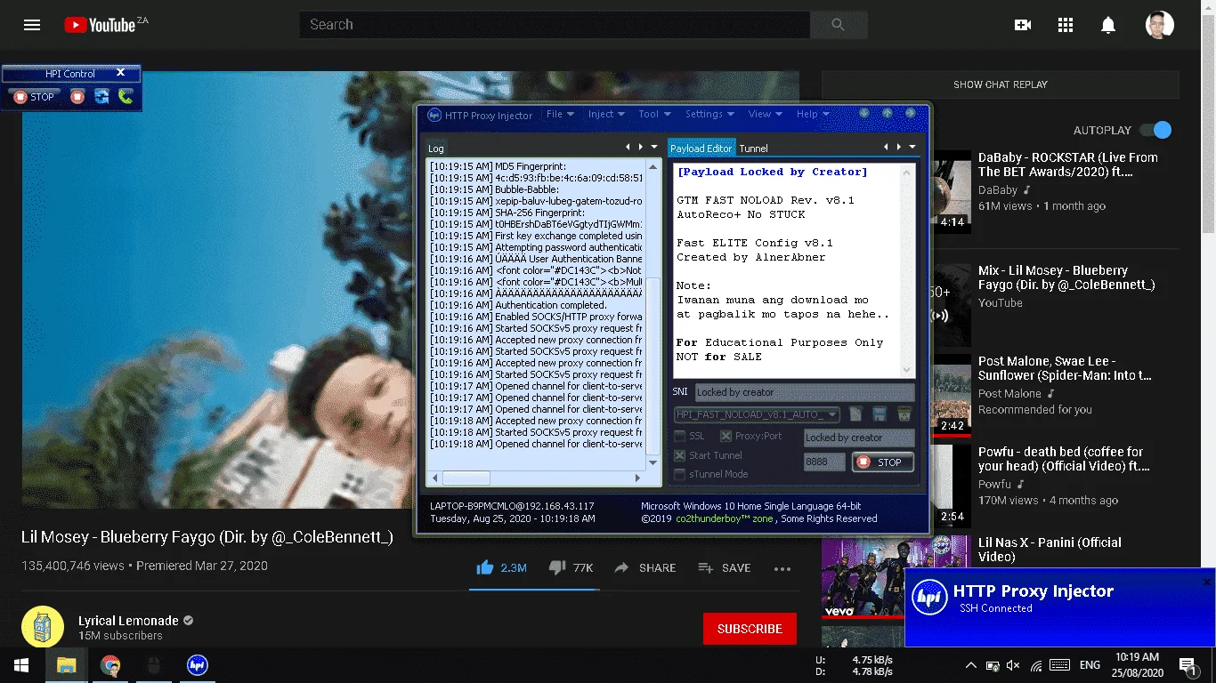Open HPI_FAST_NOLOAD_v8.1 config dropdown
Image resolution: width=1216 pixels, height=683 pixels.
click(757, 414)
